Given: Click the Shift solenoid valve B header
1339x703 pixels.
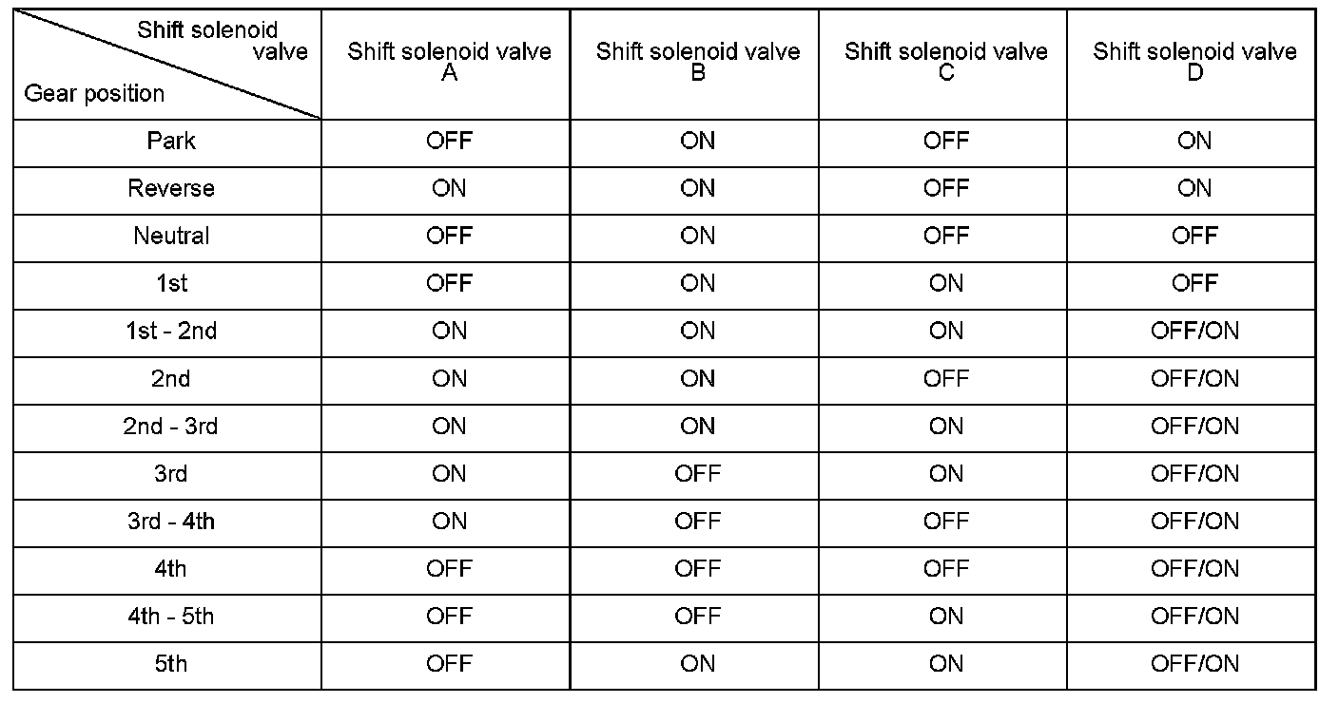Looking at the screenshot, I should click(698, 61).
